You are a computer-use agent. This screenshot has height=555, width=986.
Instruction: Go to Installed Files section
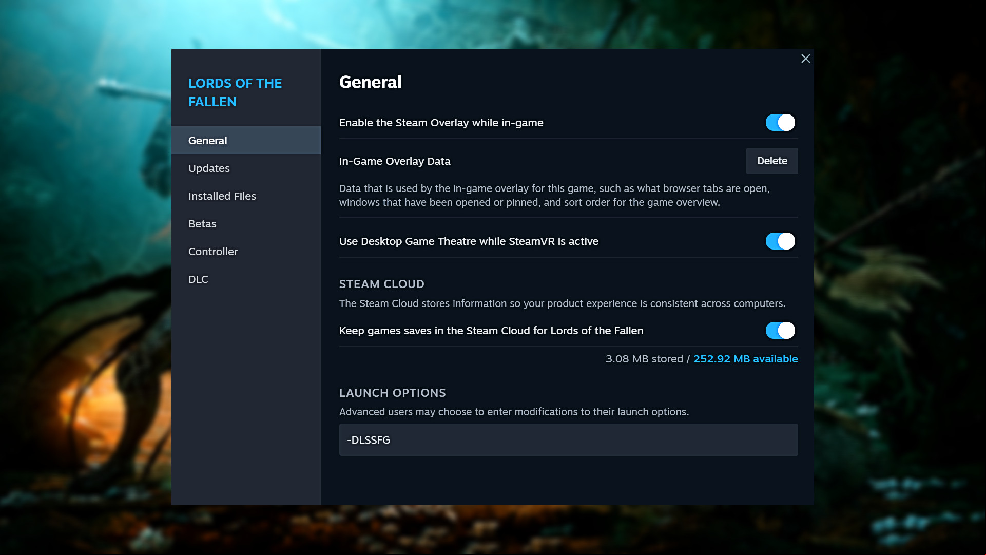[246, 196]
